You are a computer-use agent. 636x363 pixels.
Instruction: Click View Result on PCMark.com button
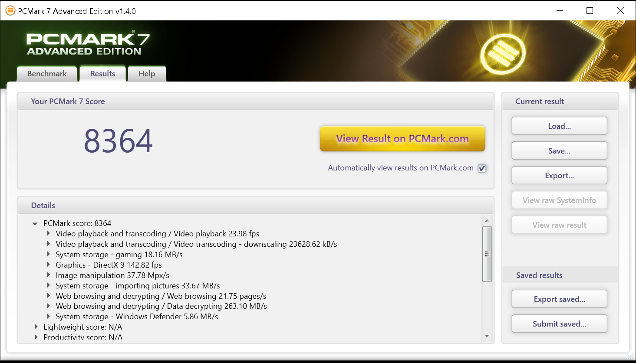coord(402,139)
